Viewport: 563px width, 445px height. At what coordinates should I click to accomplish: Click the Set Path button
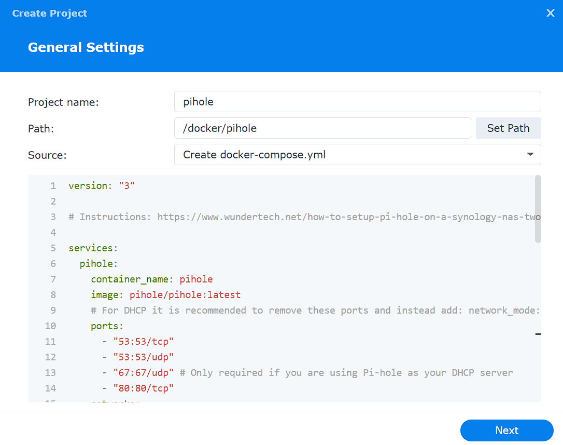[x=508, y=128]
